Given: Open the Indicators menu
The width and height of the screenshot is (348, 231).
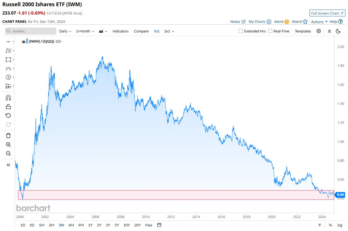Looking at the screenshot, I should click(x=121, y=31).
